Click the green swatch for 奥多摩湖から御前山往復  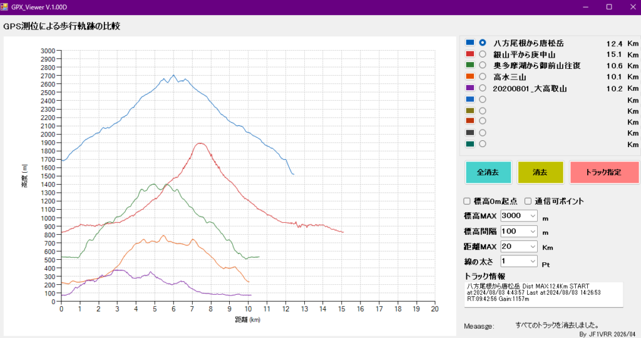(470, 65)
